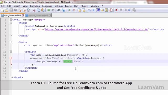Open the View menu
The image size is (168, 95).
coord(25,6)
